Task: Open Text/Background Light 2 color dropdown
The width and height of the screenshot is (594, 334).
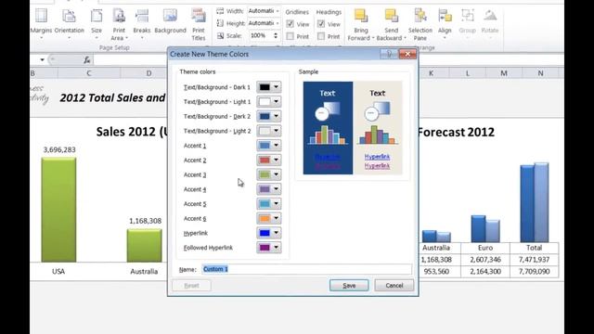Action: pos(276,131)
